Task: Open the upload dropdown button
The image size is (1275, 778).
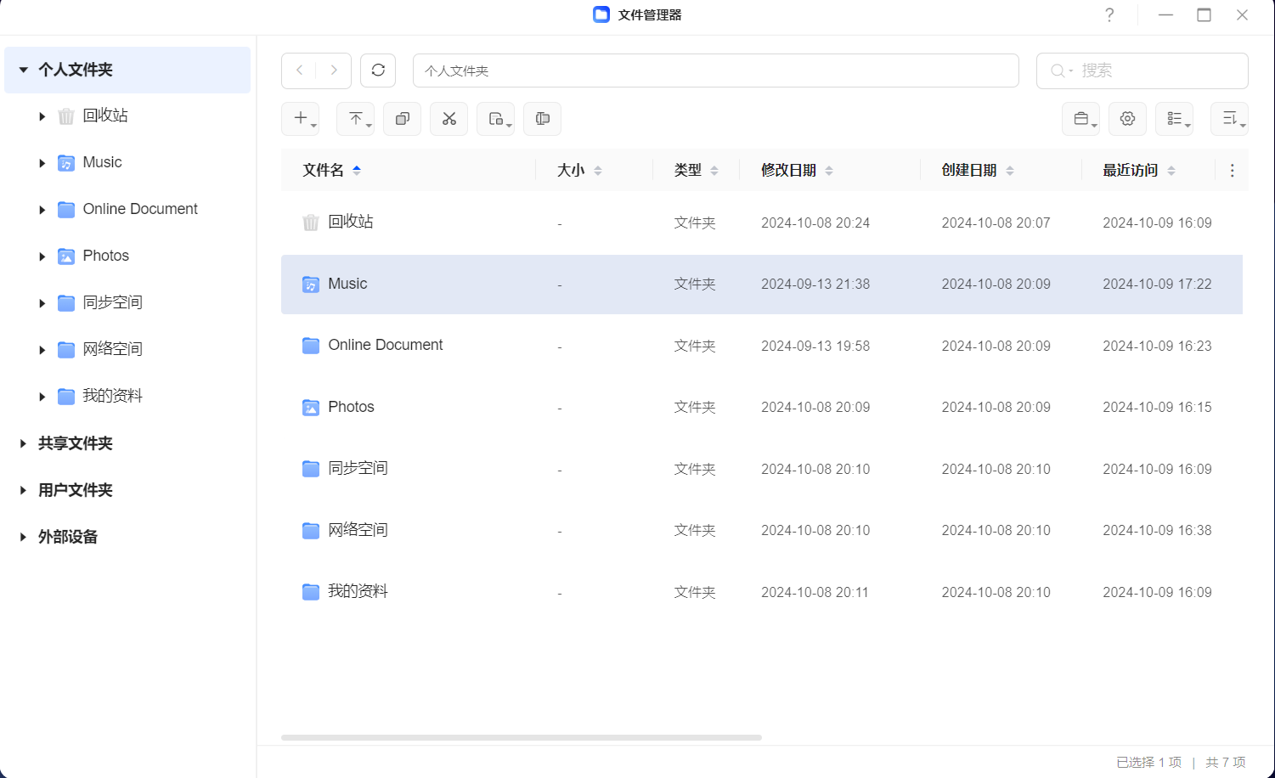Action: 355,119
